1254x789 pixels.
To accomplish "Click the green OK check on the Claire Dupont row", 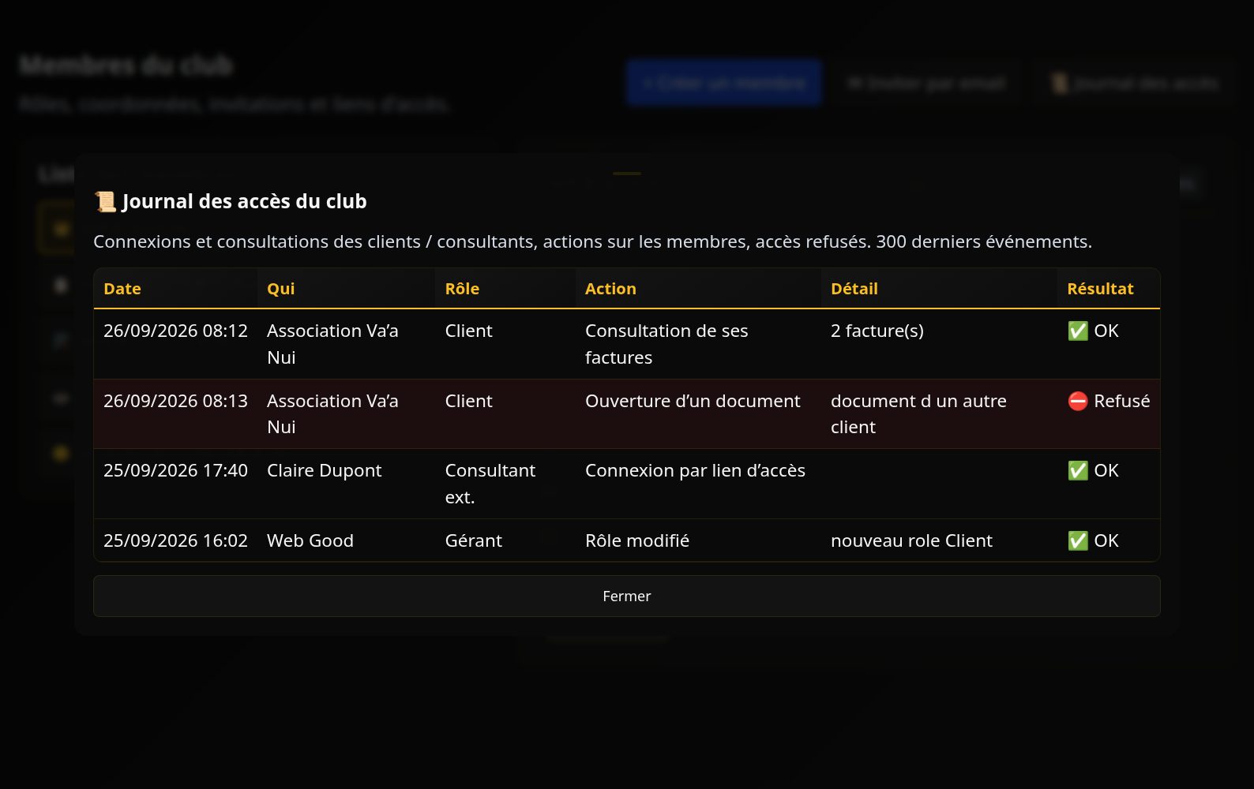I will [1078, 470].
